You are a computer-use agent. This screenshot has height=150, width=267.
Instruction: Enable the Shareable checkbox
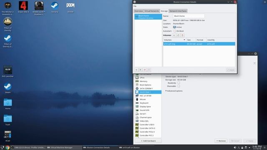pyautogui.click(x=179, y=86)
